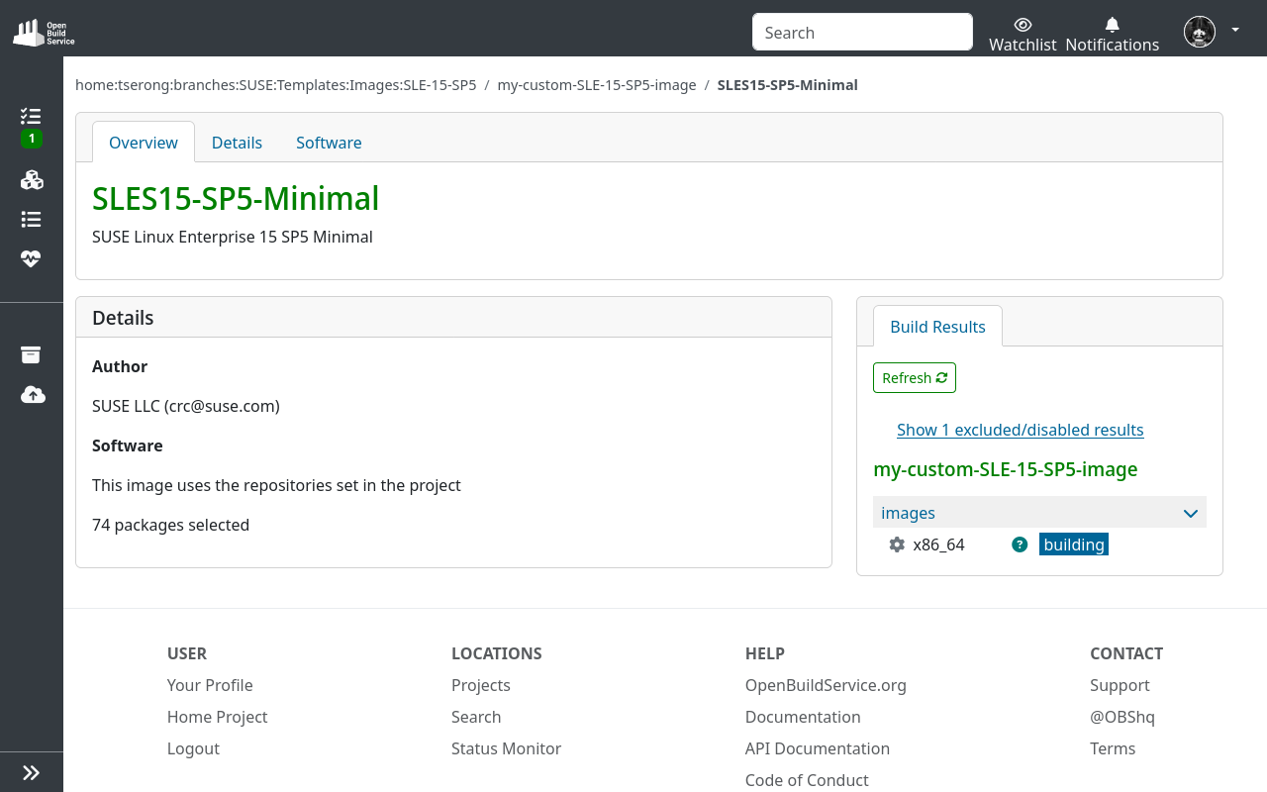1267x792 pixels.
Task: Open the user avatar dropdown menu
Action: click(x=1199, y=31)
